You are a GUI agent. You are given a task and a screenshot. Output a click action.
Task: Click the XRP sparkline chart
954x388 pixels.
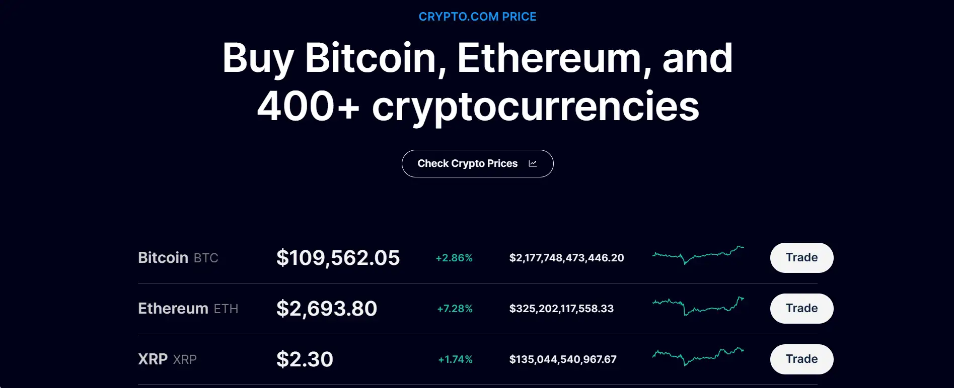[698, 356]
